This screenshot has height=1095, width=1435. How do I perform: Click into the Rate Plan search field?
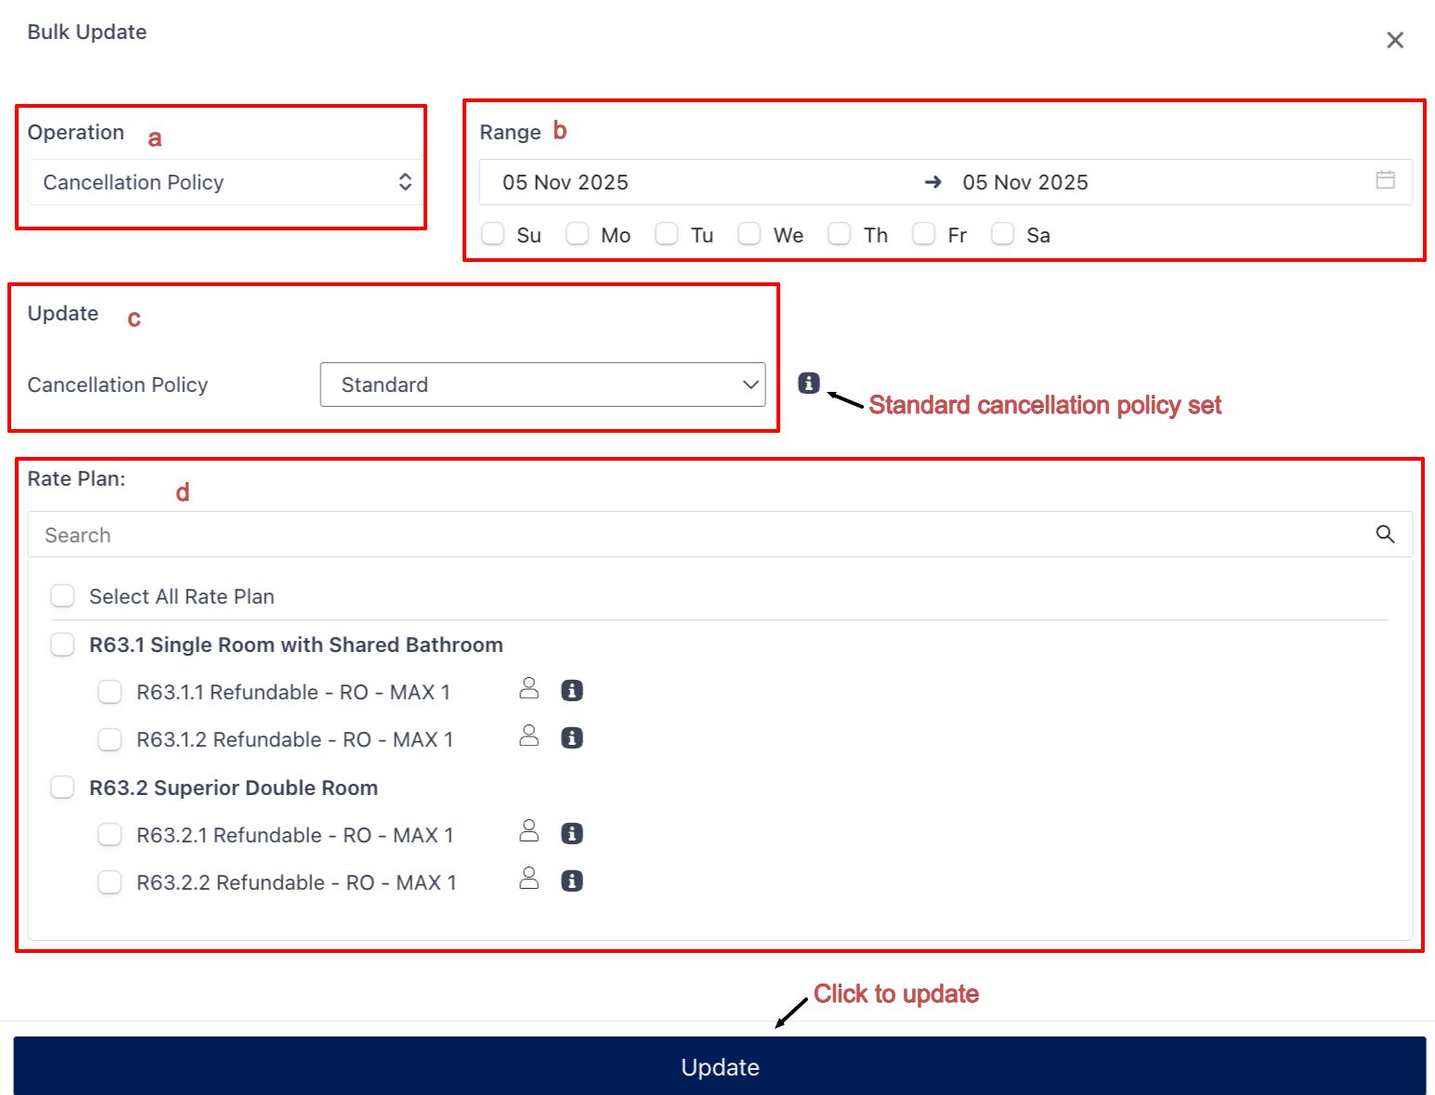(697, 535)
